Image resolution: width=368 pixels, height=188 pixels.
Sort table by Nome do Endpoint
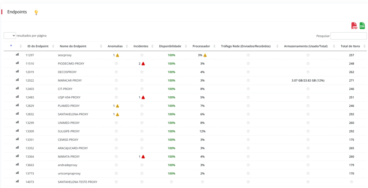[73, 46]
